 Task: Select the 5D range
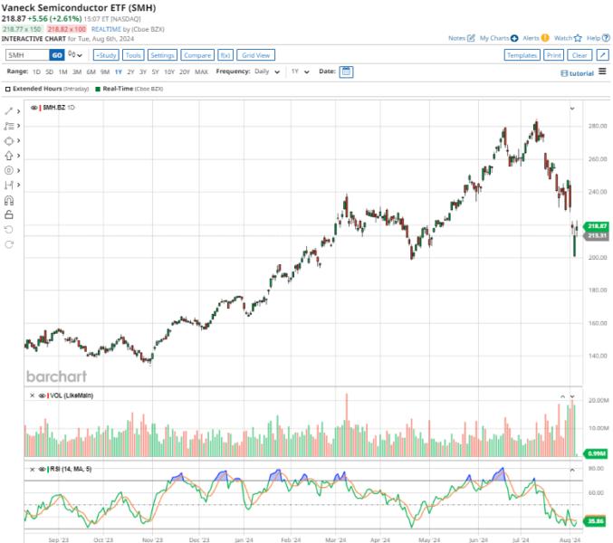[x=49, y=71]
